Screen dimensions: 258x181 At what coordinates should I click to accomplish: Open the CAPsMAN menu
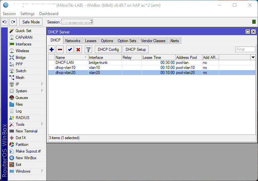27,37
